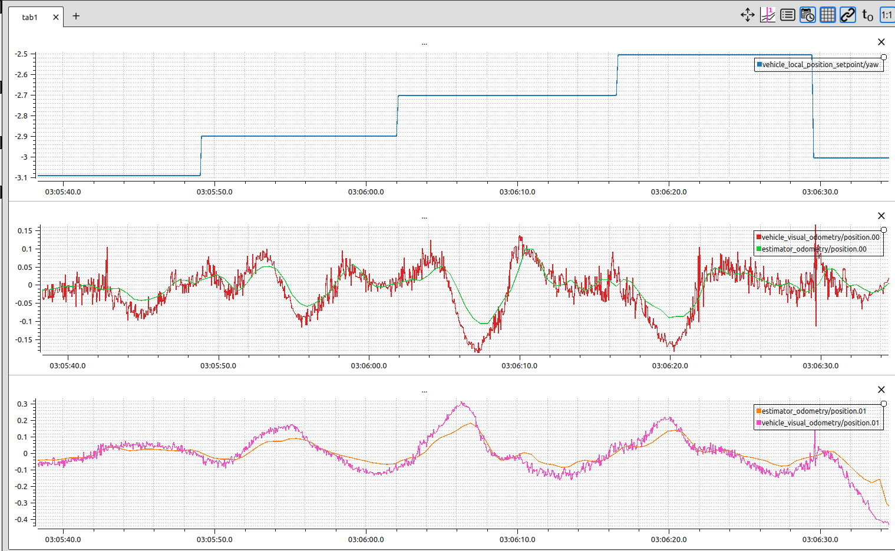Click the zoom-out/fit arrows icon

click(x=748, y=15)
